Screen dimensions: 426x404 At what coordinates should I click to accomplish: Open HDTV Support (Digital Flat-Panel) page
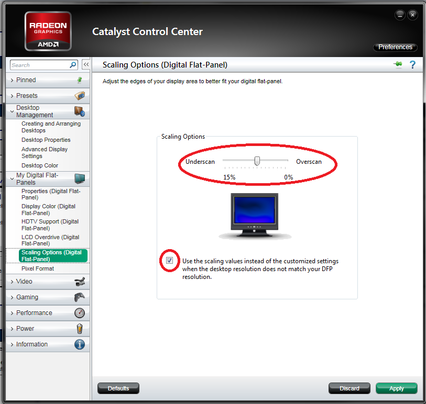point(50,225)
